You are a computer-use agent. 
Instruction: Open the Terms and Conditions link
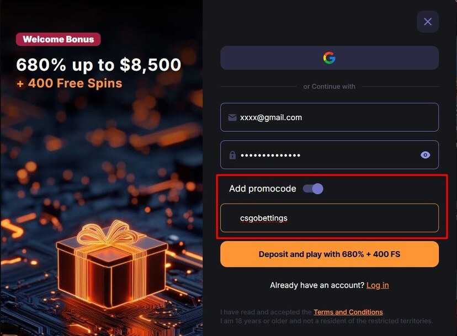(348, 312)
